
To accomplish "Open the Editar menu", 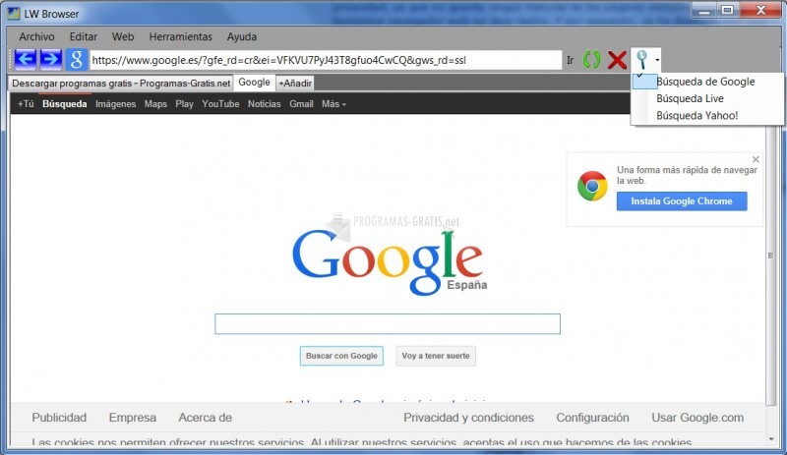I will [x=84, y=36].
